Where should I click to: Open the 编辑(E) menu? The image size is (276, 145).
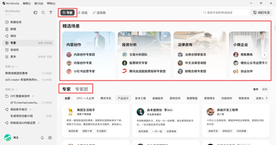(27, 3)
